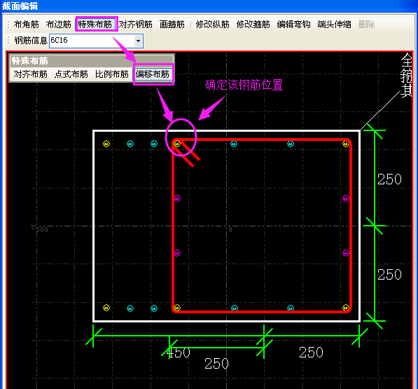Select the 对齐钢筋 command
This screenshot has width=418, height=389.
[x=135, y=25]
